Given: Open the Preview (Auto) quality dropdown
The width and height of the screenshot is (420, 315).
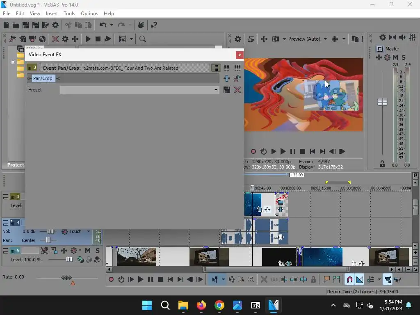Looking at the screenshot, I should point(325,39).
